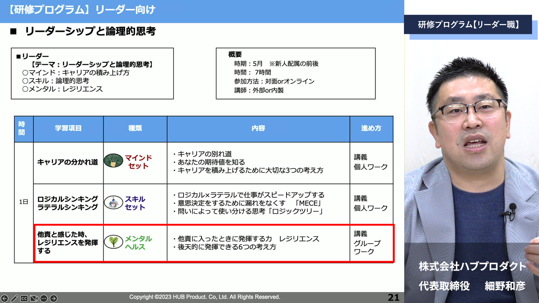Click the 進め方 column header
Viewport: 539px width, 303px height.
pyautogui.click(x=371, y=128)
